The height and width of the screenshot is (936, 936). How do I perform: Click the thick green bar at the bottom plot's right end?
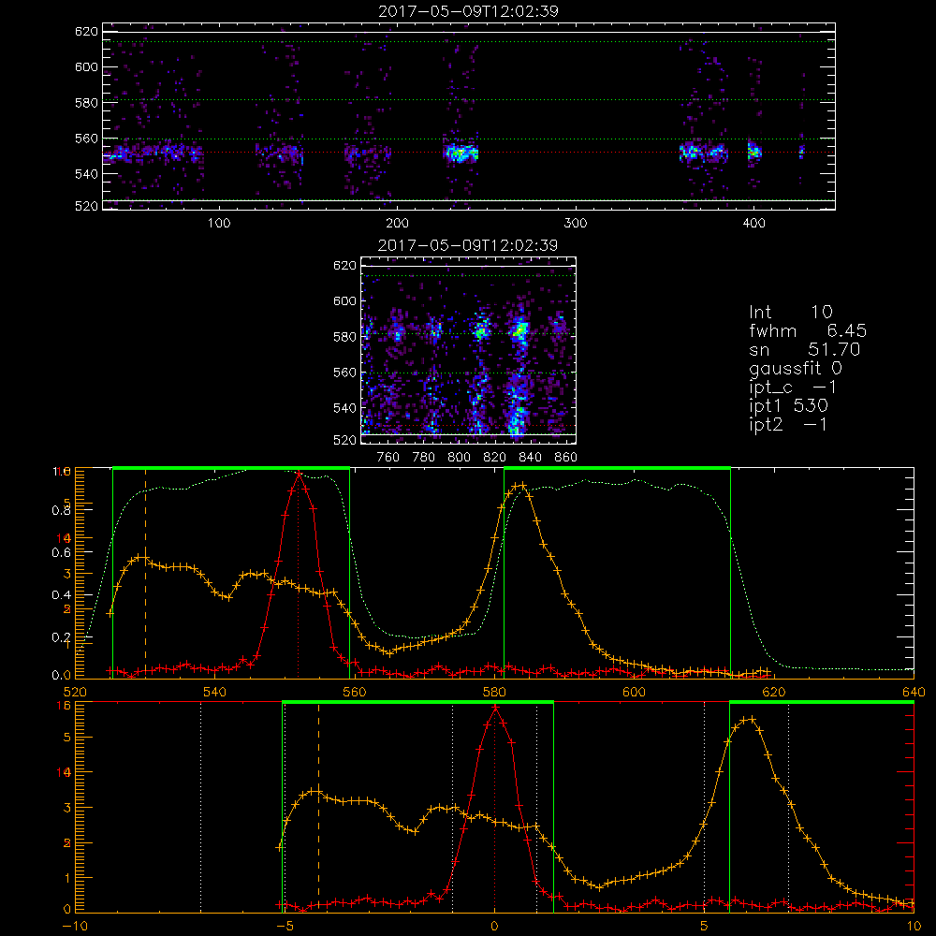(x=822, y=702)
